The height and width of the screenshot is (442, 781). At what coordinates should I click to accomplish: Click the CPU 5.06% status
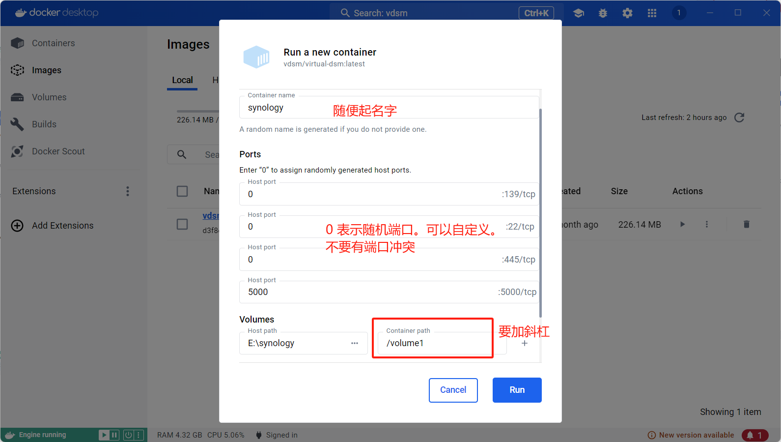(226, 435)
